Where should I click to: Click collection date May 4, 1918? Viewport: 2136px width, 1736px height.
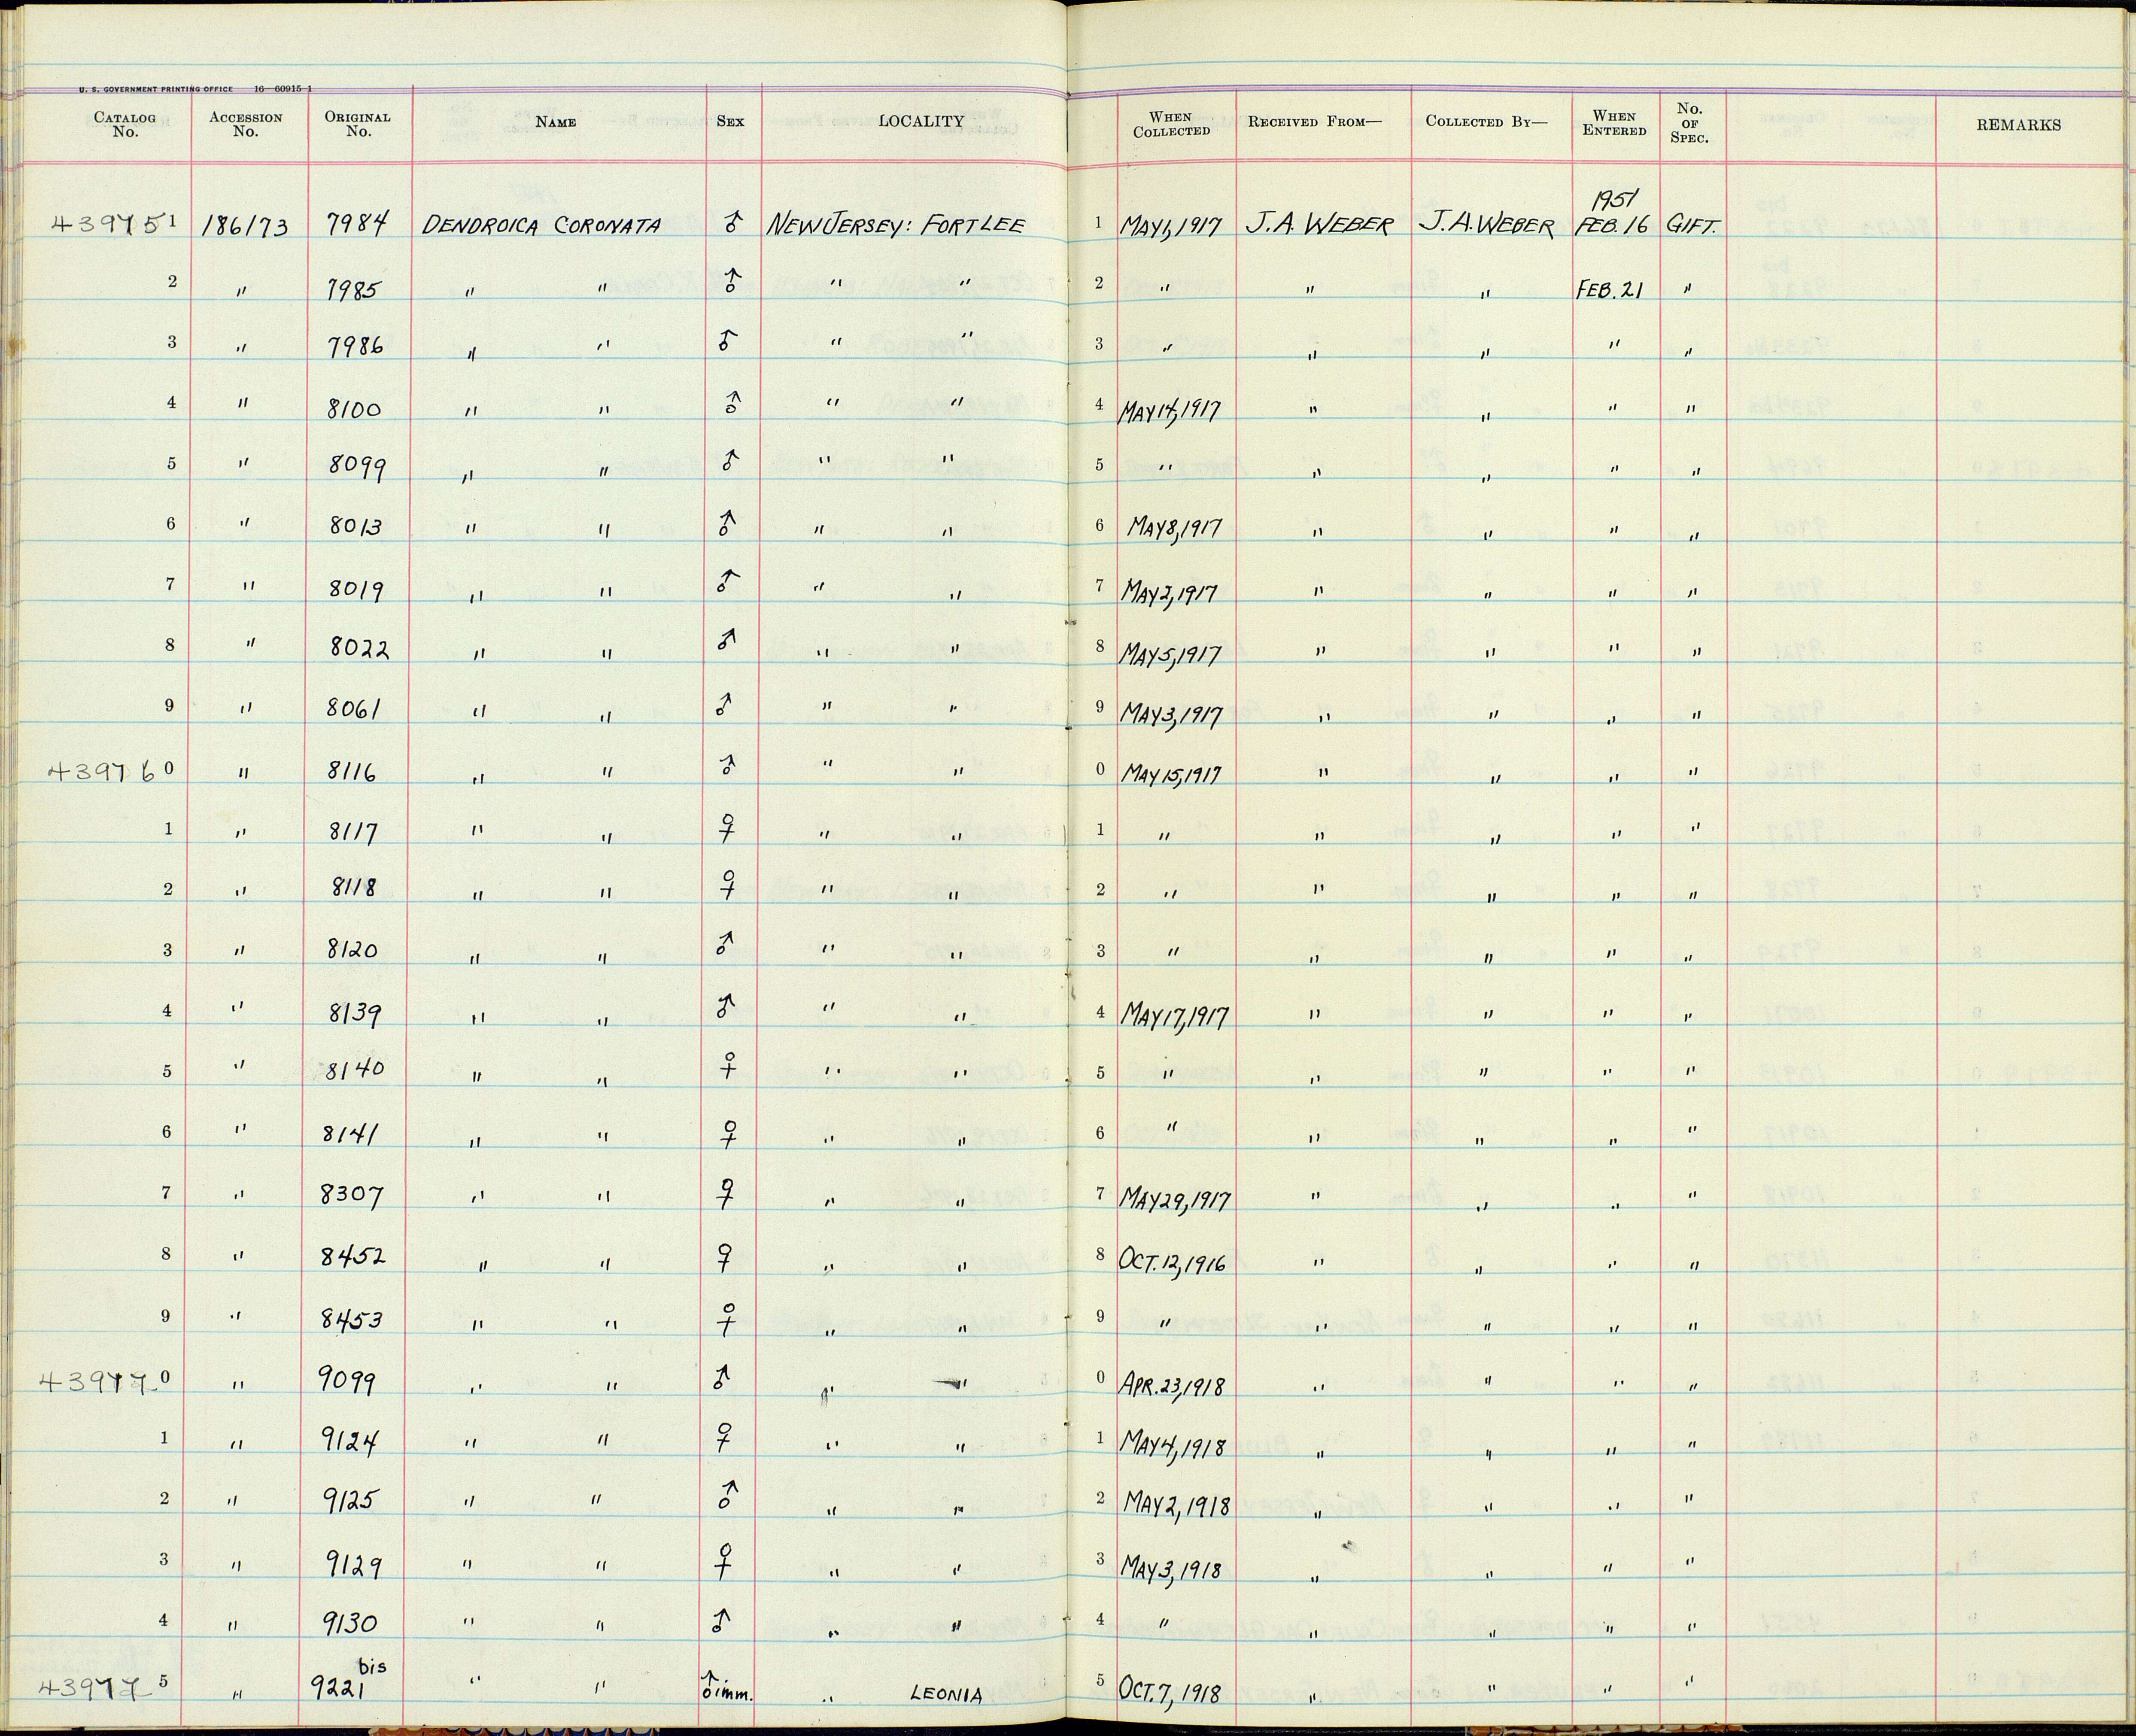[1173, 1446]
